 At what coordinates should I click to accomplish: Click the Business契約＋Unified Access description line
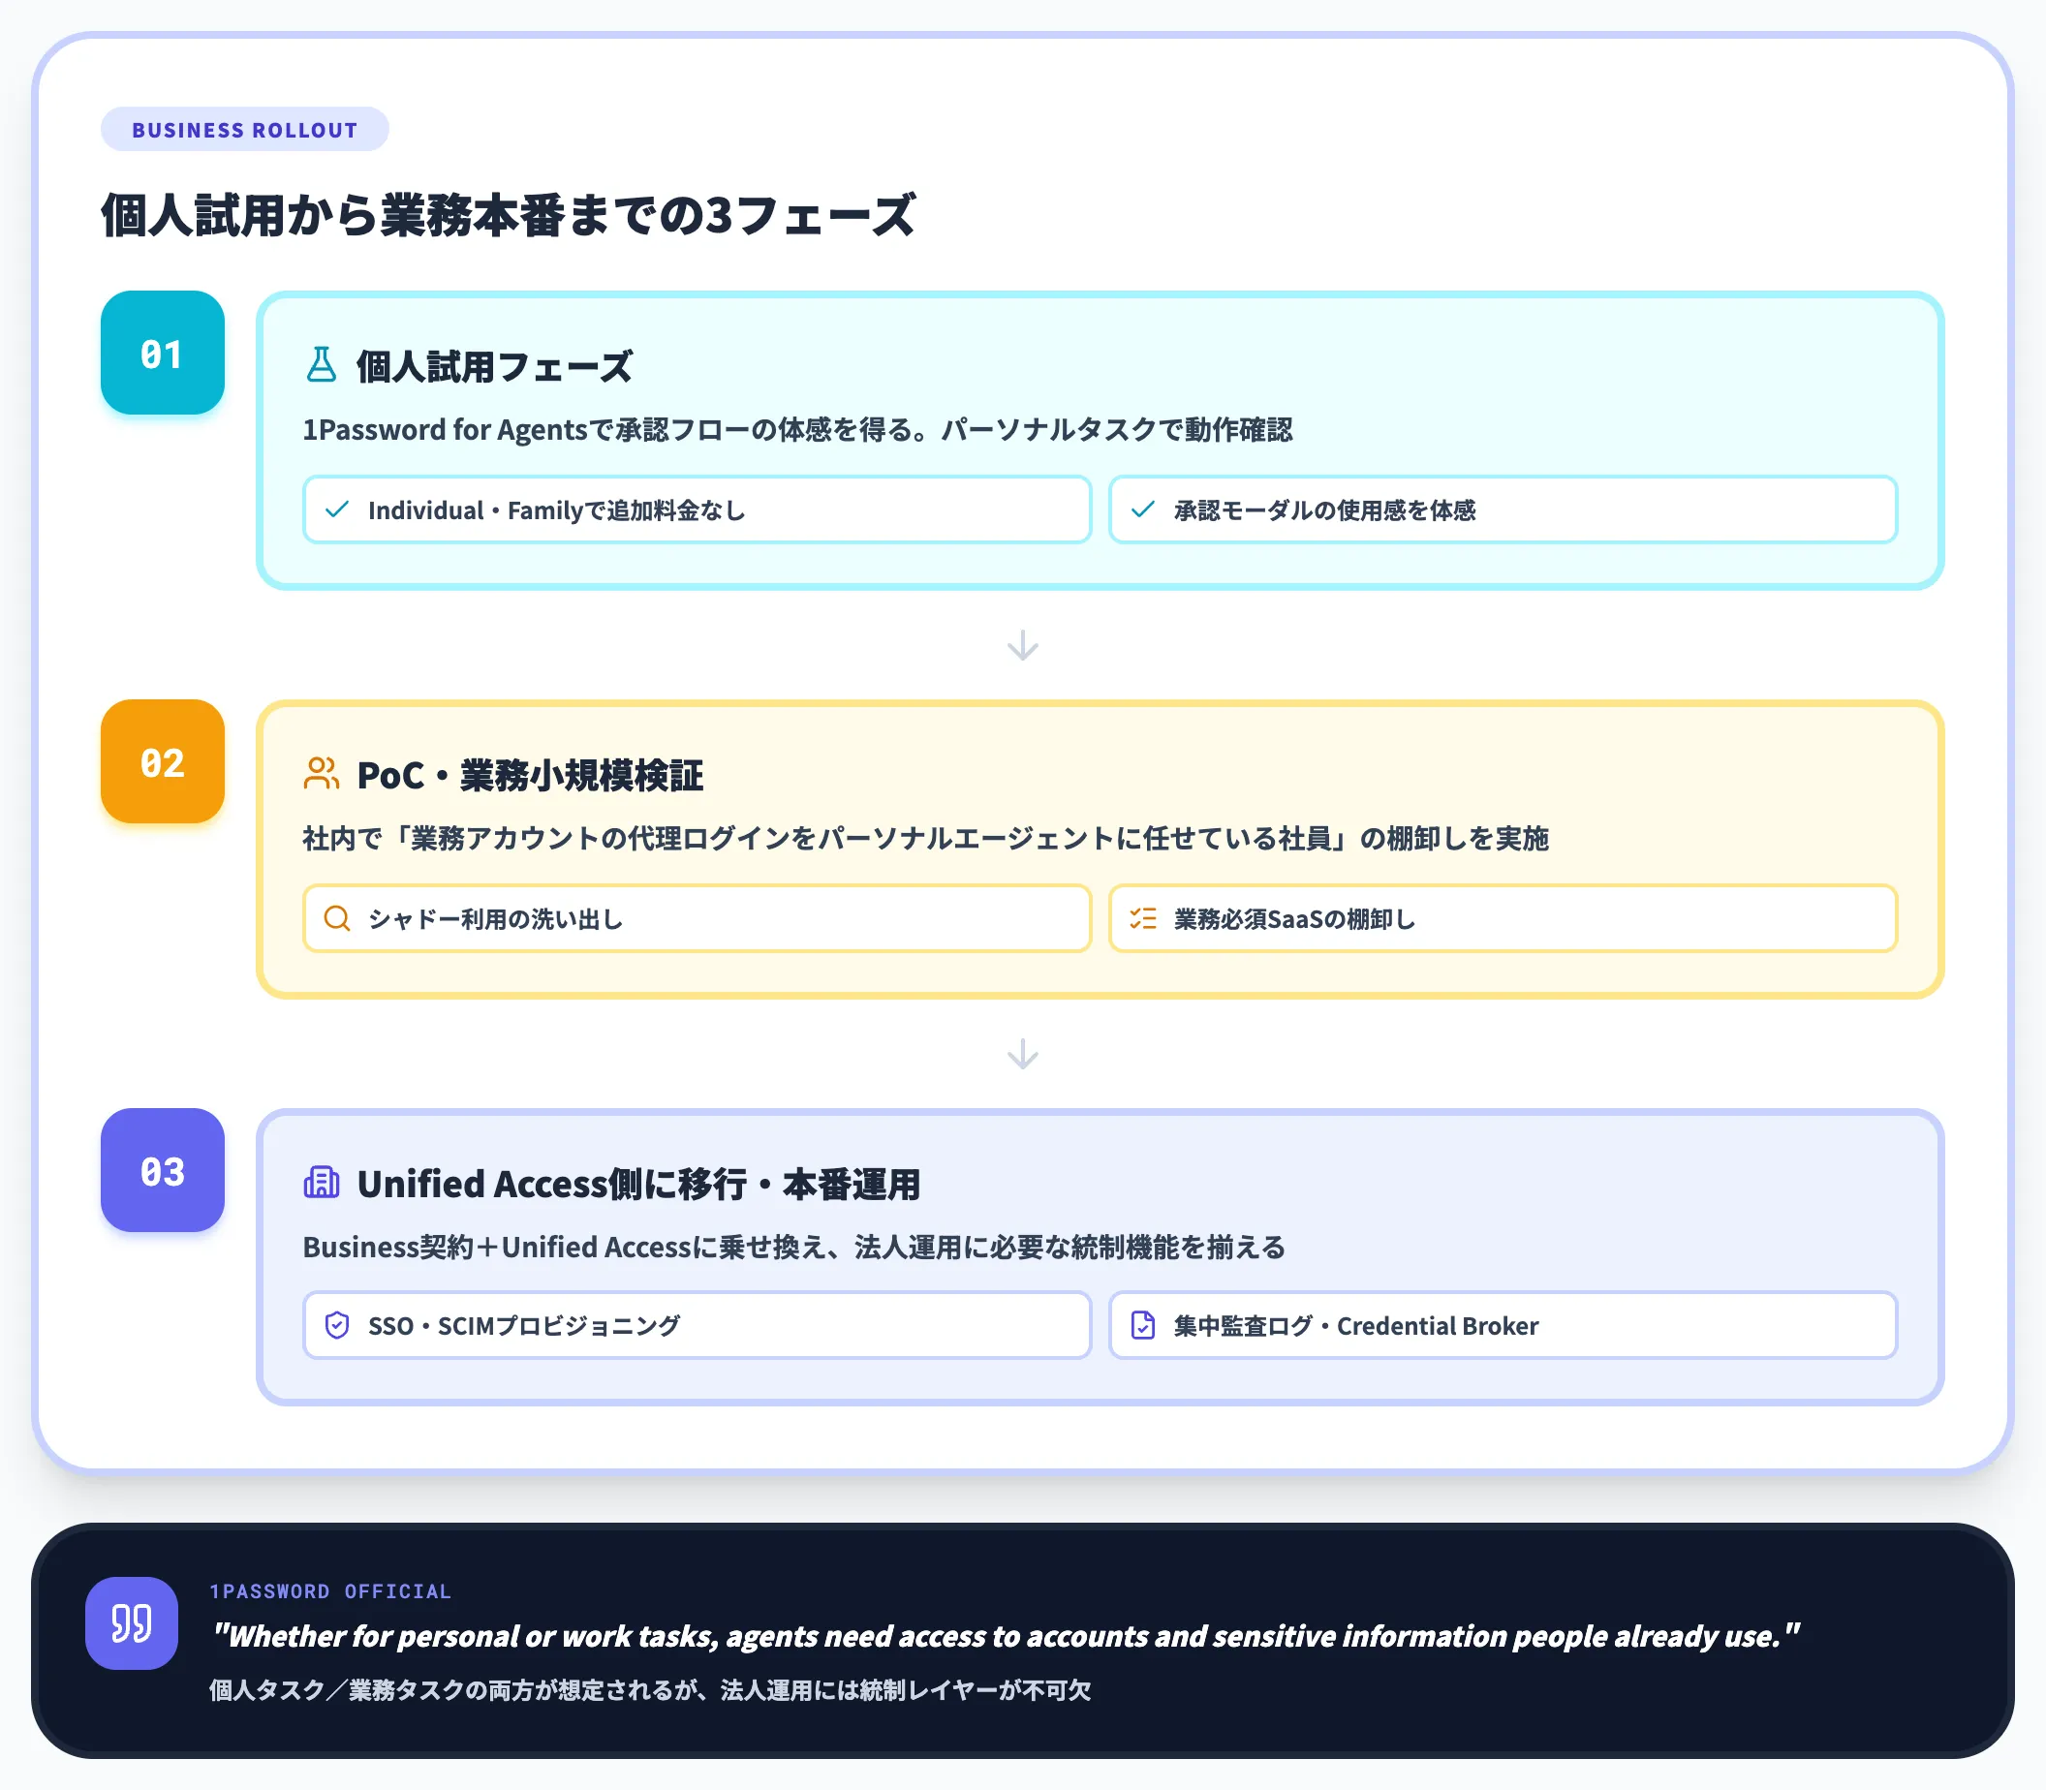click(793, 1247)
